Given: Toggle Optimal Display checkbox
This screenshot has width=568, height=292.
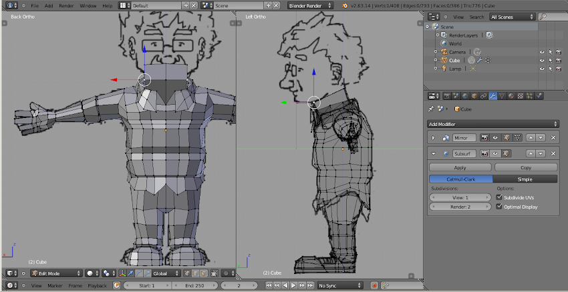Looking at the screenshot, I should pyautogui.click(x=500, y=207).
